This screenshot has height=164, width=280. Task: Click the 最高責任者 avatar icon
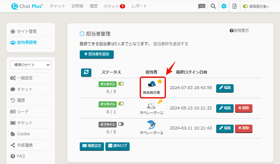tap(151, 85)
